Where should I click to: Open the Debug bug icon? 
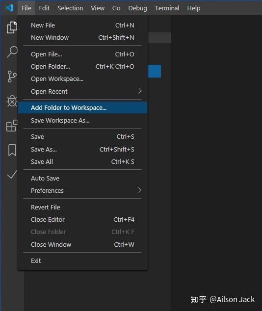point(12,101)
